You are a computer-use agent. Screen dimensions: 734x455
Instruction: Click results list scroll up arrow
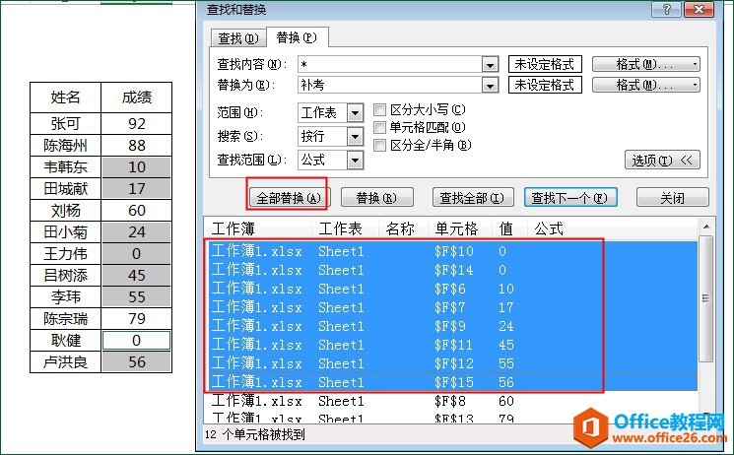(706, 227)
